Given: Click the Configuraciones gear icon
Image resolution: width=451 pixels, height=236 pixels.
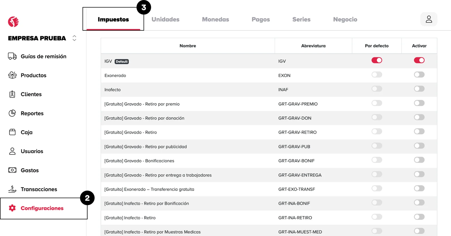Looking at the screenshot, I should (x=12, y=208).
